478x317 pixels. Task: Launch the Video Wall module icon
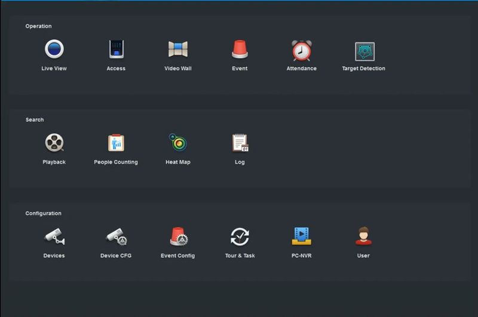pos(178,49)
